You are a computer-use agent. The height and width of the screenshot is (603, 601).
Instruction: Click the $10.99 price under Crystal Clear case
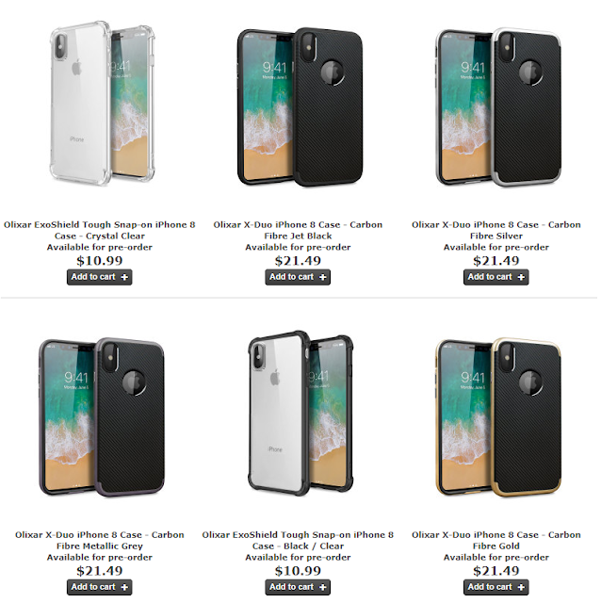click(x=100, y=261)
